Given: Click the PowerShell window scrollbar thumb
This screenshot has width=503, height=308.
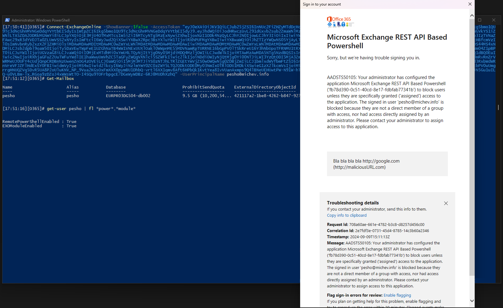Looking at the screenshot, I should 498,108.
